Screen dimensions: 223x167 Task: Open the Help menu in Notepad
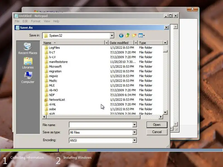(56, 21)
